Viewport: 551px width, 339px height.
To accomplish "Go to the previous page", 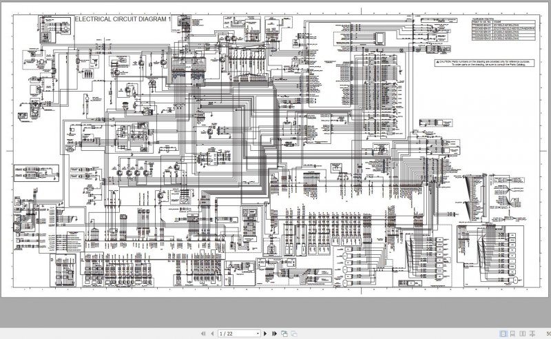I will pos(212,333).
